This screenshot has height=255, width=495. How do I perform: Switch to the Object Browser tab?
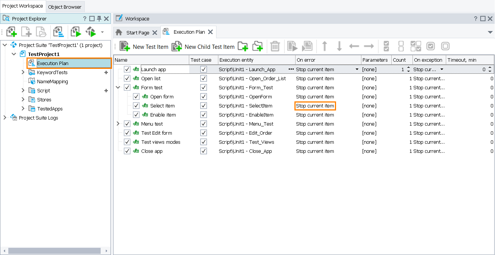(x=65, y=6)
